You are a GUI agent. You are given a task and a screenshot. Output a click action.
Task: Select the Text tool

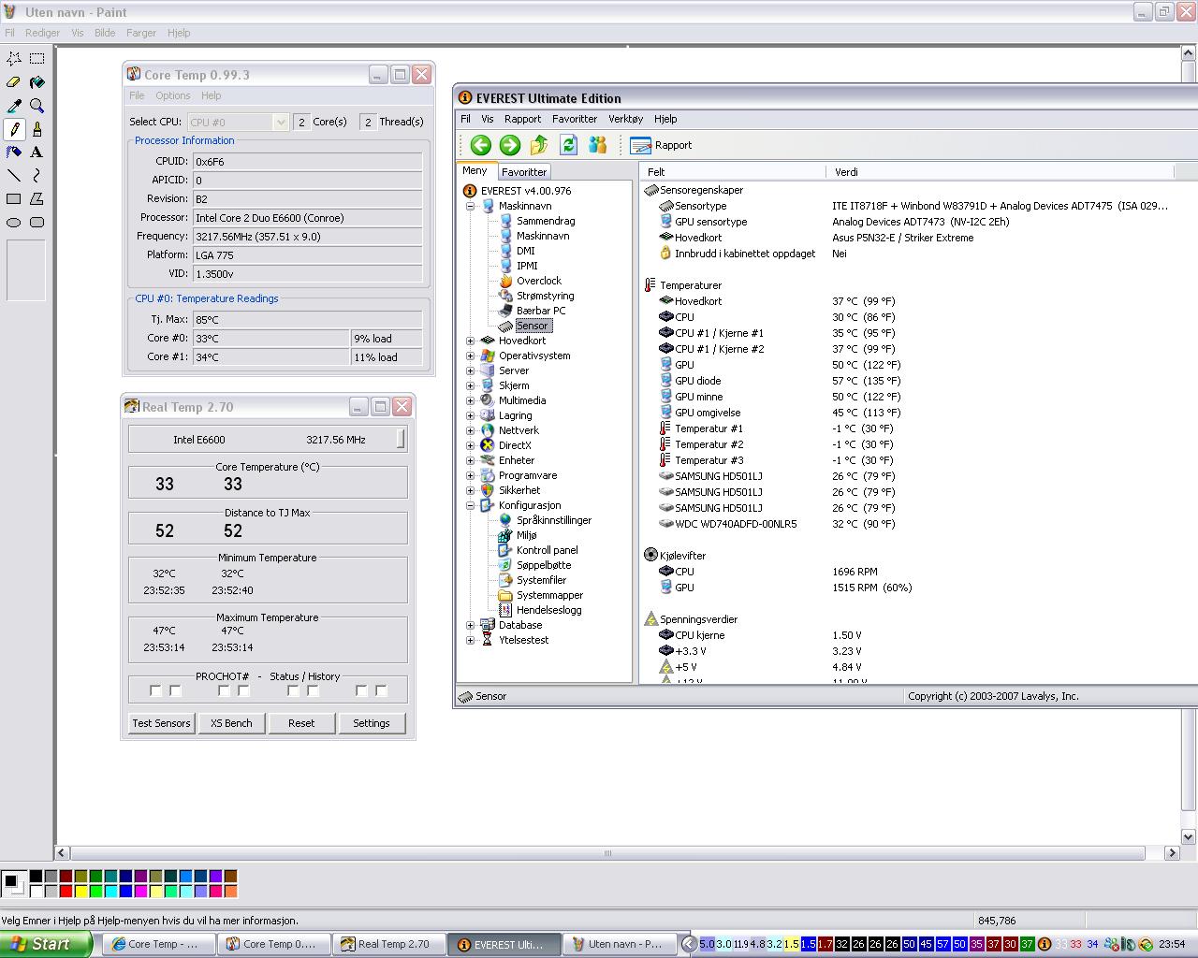coord(37,152)
